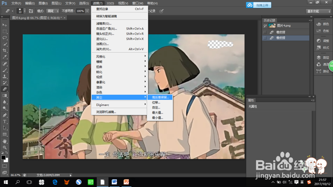Open the brush panel toggle icon
This screenshot has width=333, height=187.
[x=31, y=11]
